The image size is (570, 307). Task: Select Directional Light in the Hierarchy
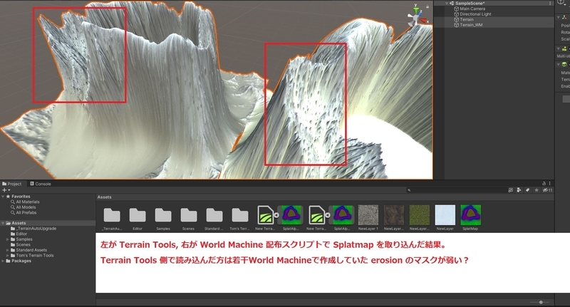point(475,14)
